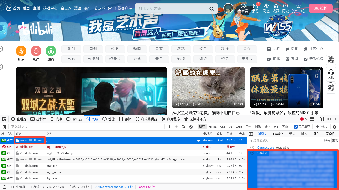Open network settings gear icon

pos(334,127)
